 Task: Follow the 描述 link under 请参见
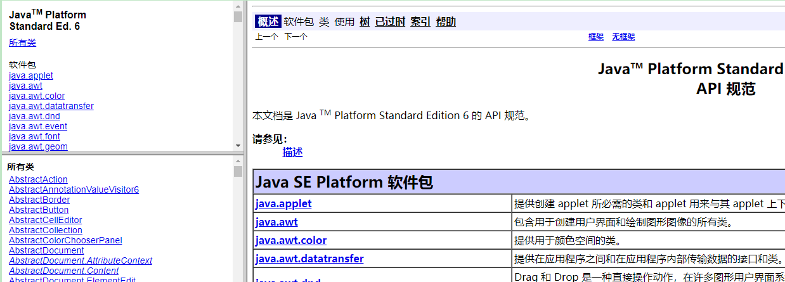point(292,152)
